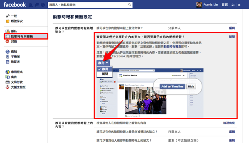The width and height of the screenshot is (249, 143).
Task: Click the 手機版 mobile phone icon
Action: (7, 57)
